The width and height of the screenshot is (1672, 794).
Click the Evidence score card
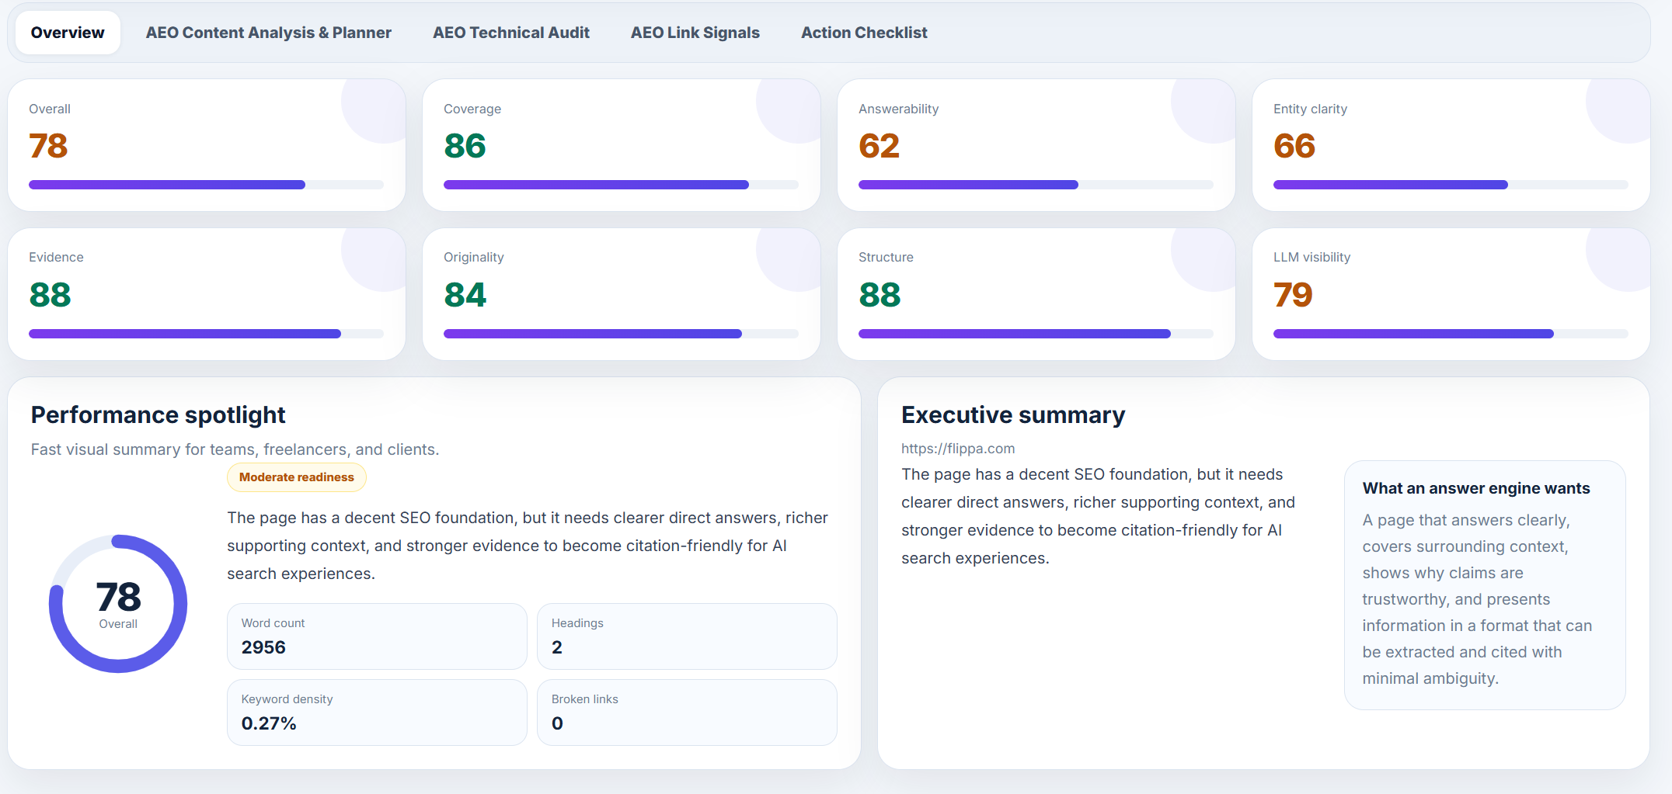207,294
